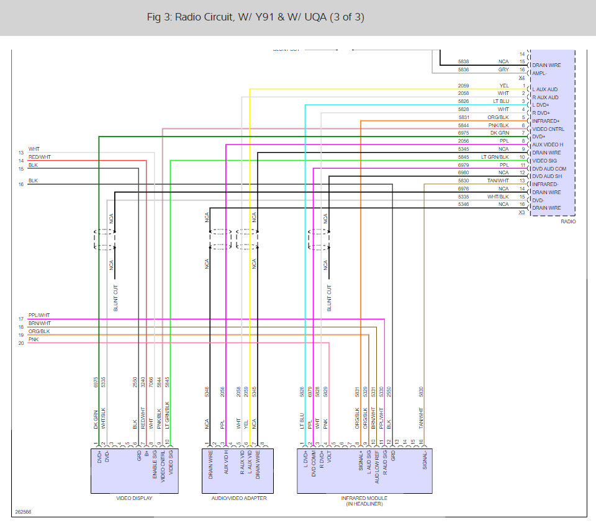
Task: Click the 'DVD AUD COM' radio pin label
Action: coord(549,169)
